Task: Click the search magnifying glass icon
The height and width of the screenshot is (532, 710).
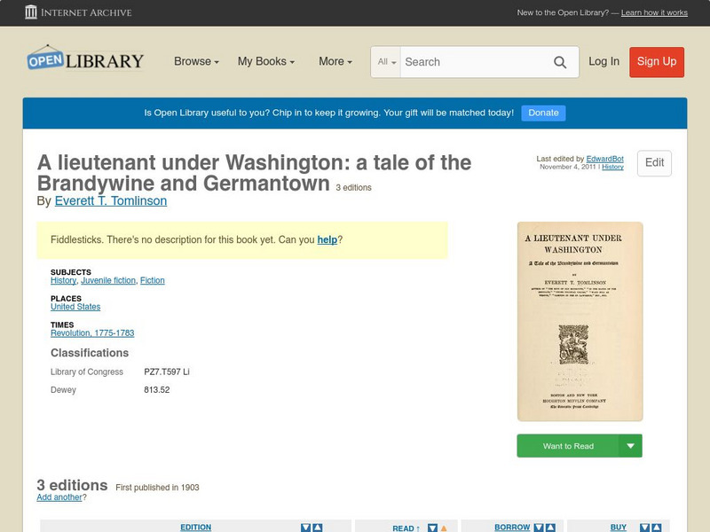Action: tap(560, 62)
